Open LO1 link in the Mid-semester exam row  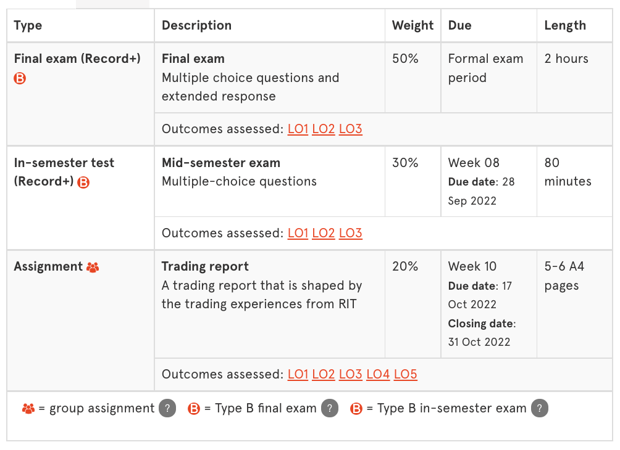[298, 233]
